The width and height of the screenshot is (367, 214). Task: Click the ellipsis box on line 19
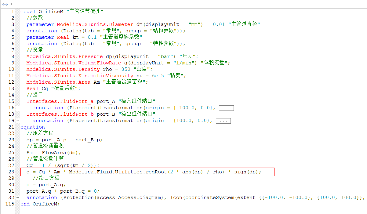[x=223, y=121]
